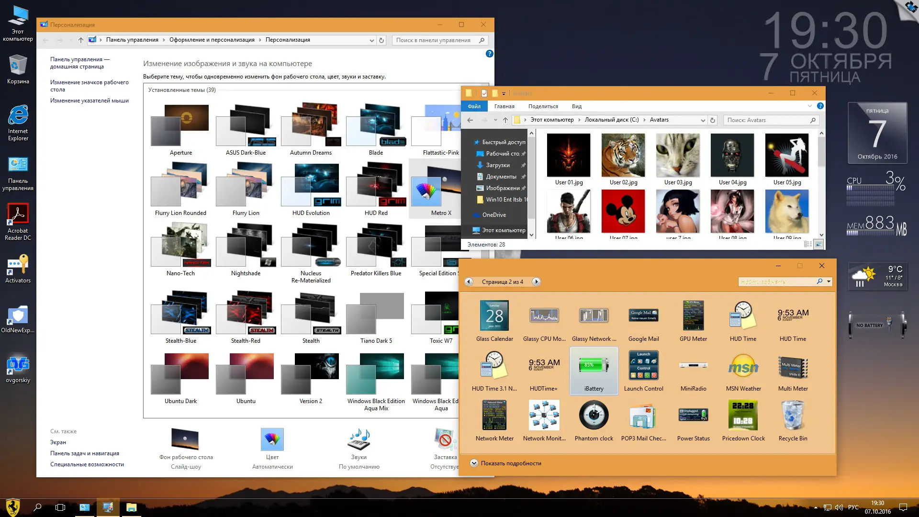The height and width of the screenshot is (517, 919).
Task: Switch to the Вид ribbon tab
Action: click(576, 106)
